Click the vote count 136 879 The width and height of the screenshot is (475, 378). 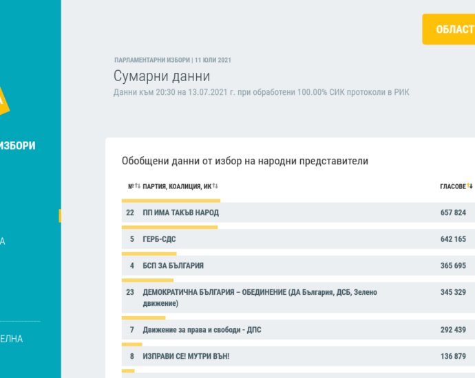(453, 356)
